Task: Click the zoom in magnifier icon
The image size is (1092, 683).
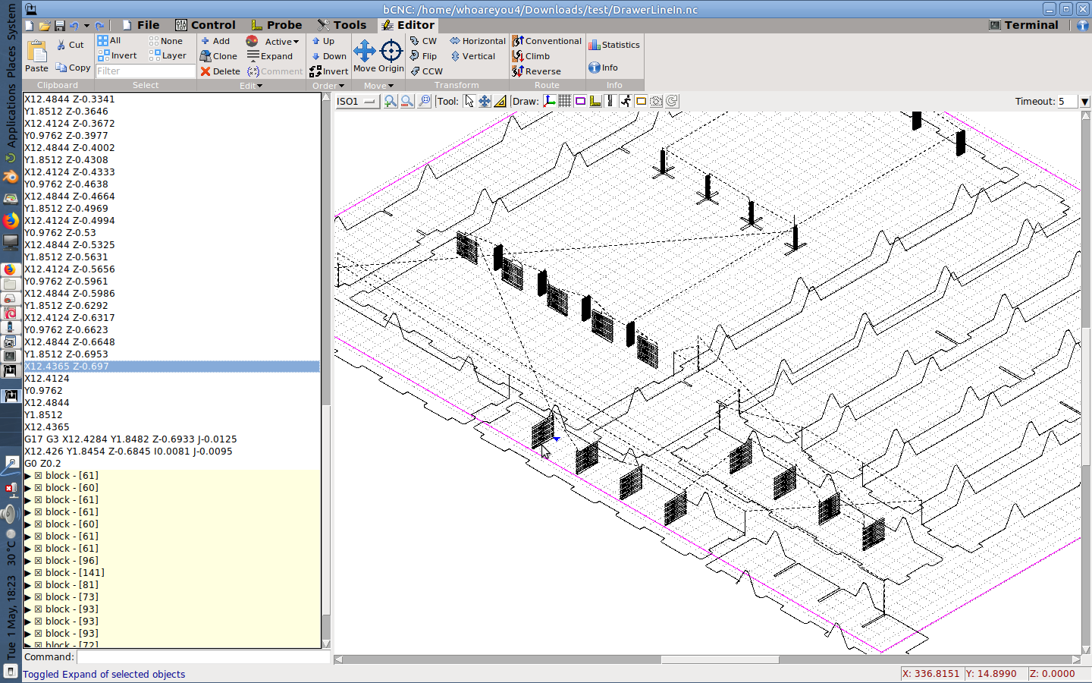Action: click(x=391, y=101)
